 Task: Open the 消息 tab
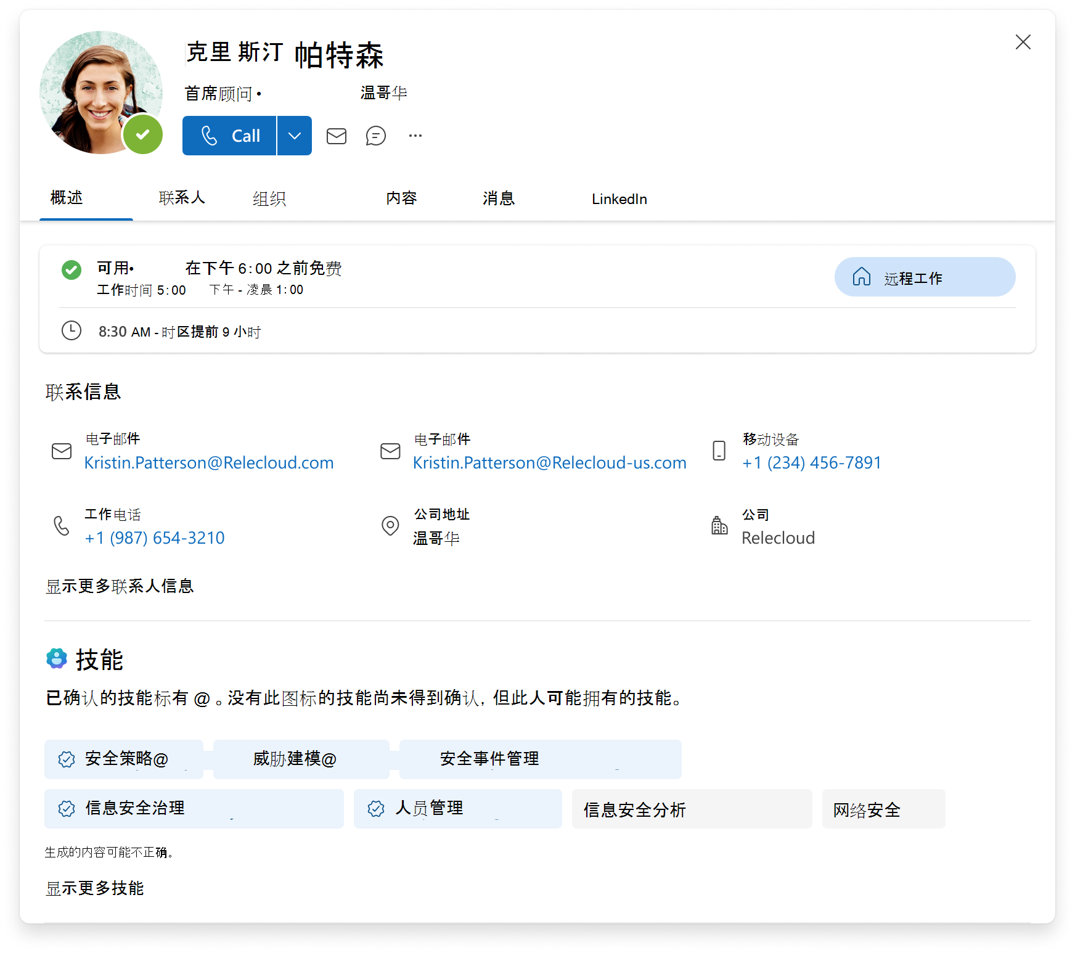click(x=499, y=198)
